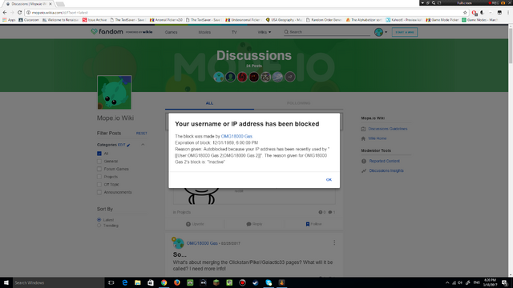Click the RESET filter link
Image resolution: width=513 pixels, height=288 pixels.
[142, 134]
